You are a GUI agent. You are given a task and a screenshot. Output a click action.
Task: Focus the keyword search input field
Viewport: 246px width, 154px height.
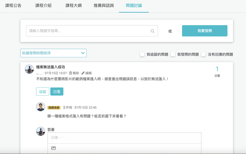pyautogui.click(x=92, y=31)
